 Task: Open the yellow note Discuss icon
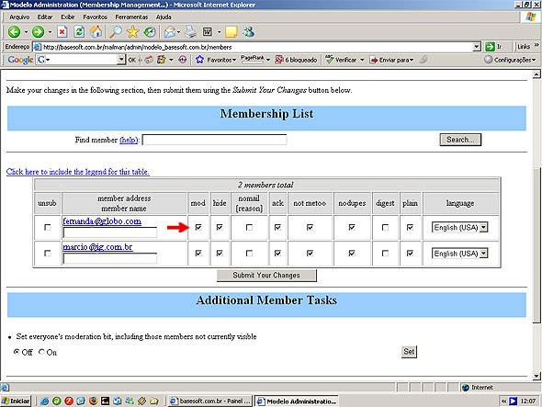click(x=231, y=32)
